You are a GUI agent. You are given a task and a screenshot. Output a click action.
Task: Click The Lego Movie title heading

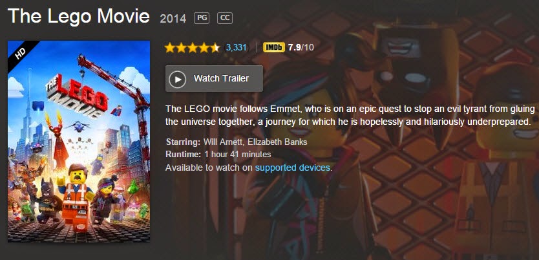[78, 16]
